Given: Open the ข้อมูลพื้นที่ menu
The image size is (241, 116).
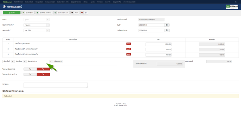Looking at the screenshot, I should 29,2.
